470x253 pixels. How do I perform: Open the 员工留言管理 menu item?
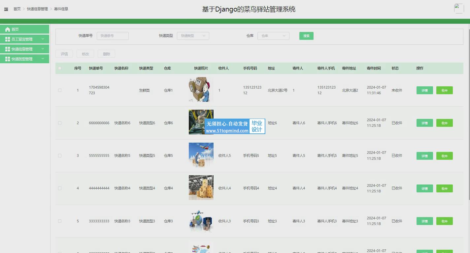tap(24, 39)
